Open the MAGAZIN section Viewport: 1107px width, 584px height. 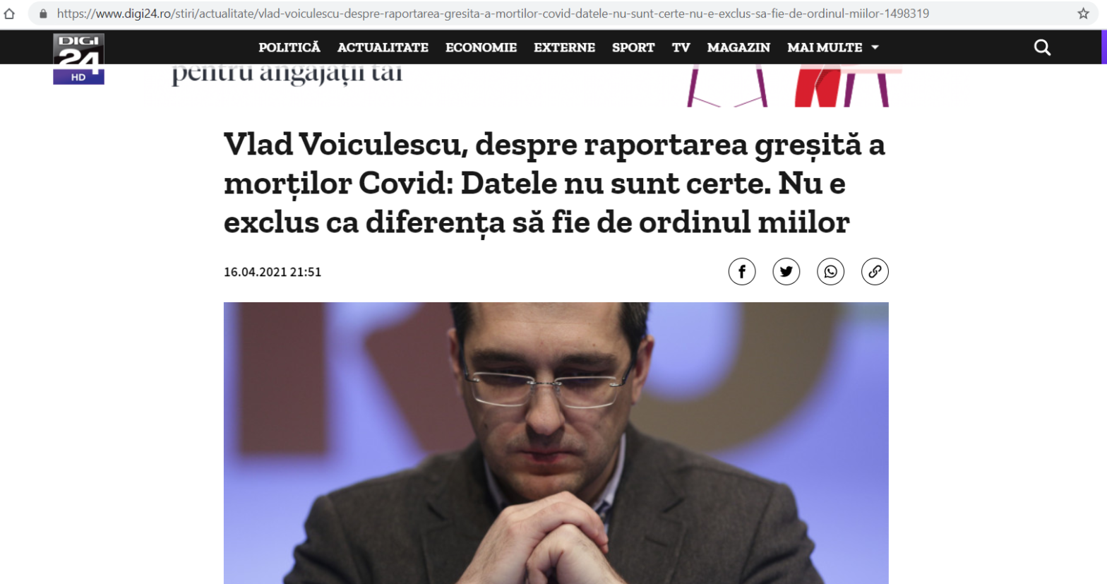[738, 47]
